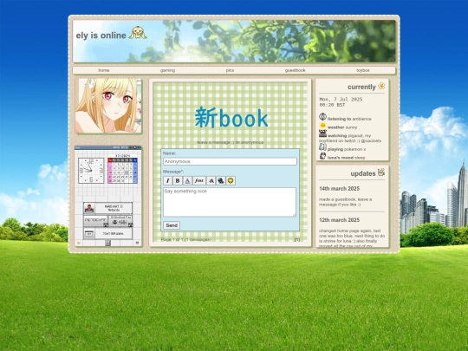Viewport: 468px width, 351px height.
Task: Click the '@vacinetv' twitch mention
Action: (371, 140)
